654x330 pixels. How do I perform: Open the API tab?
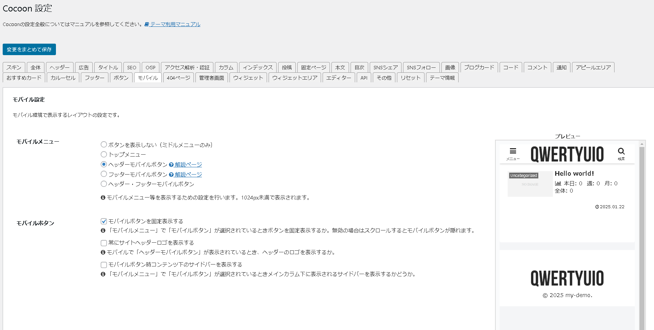click(x=364, y=78)
